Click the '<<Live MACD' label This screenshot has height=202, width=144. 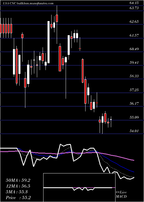pos(121,194)
